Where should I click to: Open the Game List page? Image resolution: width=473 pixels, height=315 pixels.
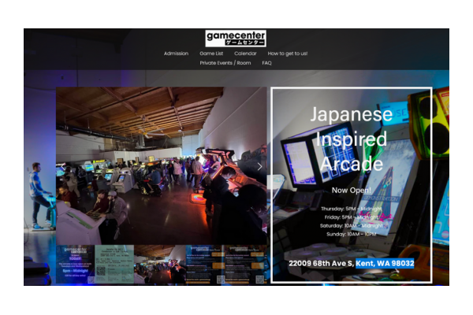211,54
